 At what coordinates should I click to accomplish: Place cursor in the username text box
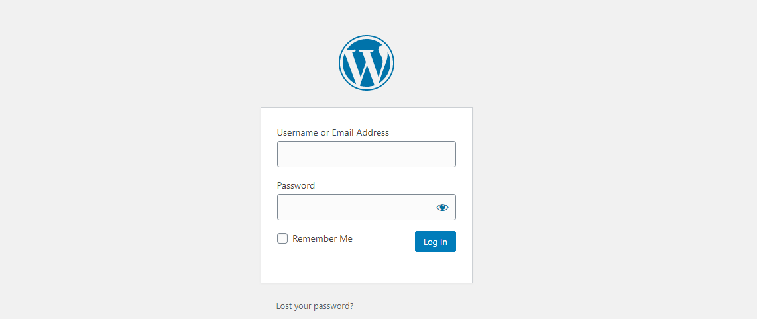point(366,154)
